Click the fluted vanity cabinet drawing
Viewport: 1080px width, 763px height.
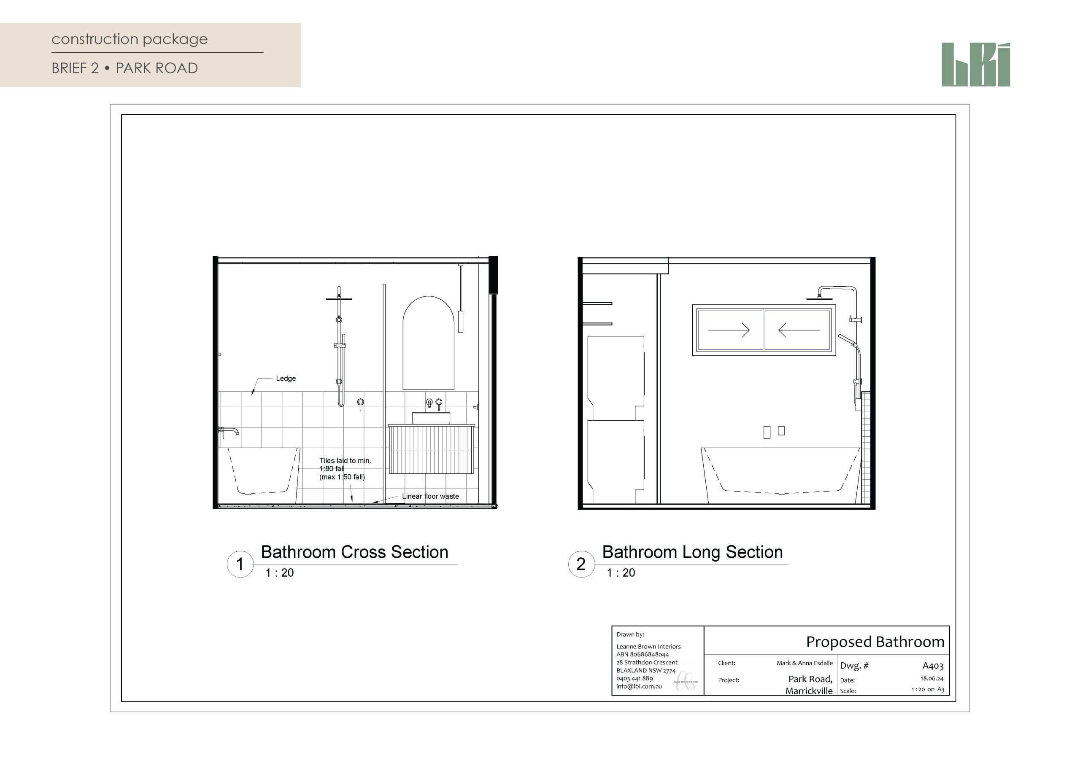(431, 449)
